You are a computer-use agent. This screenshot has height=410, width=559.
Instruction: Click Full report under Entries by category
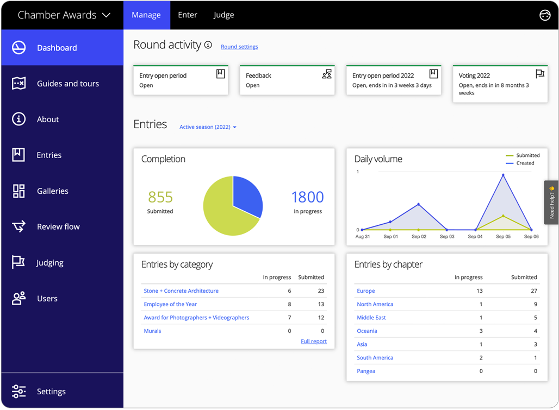point(314,341)
